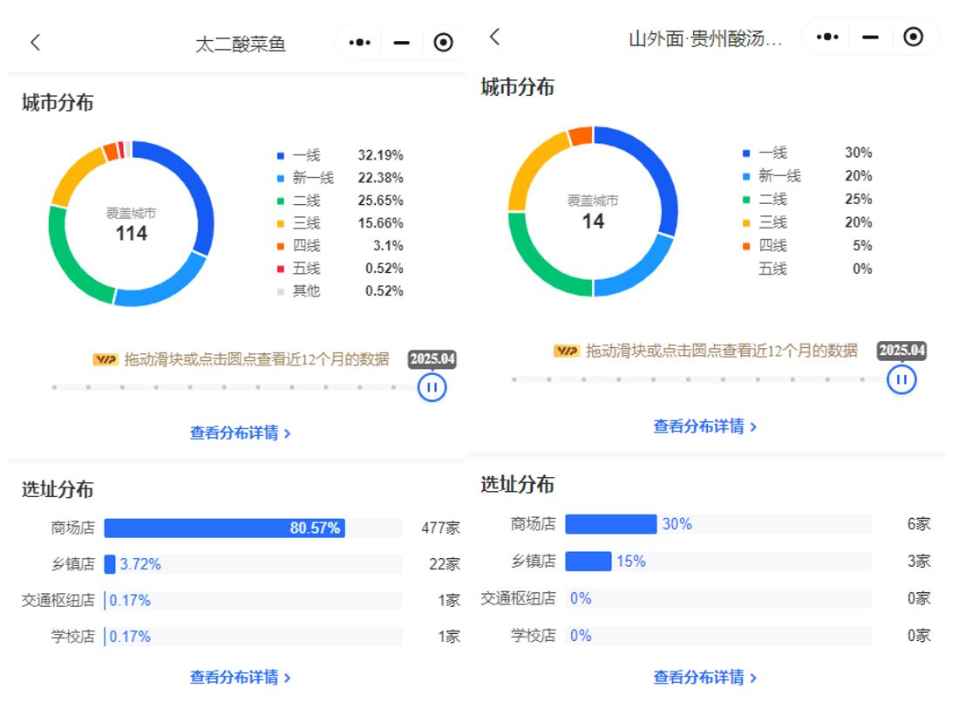Click the VIP badge in right panel
The image size is (959, 702).
566,351
